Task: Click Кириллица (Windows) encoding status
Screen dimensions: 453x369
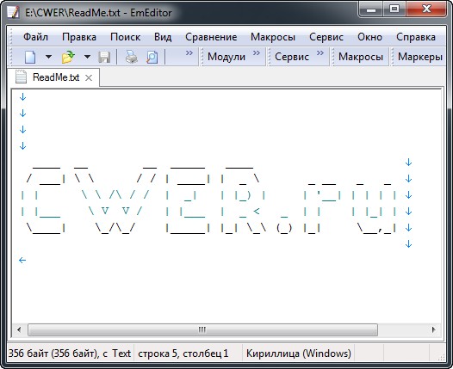Action: click(299, 354)
